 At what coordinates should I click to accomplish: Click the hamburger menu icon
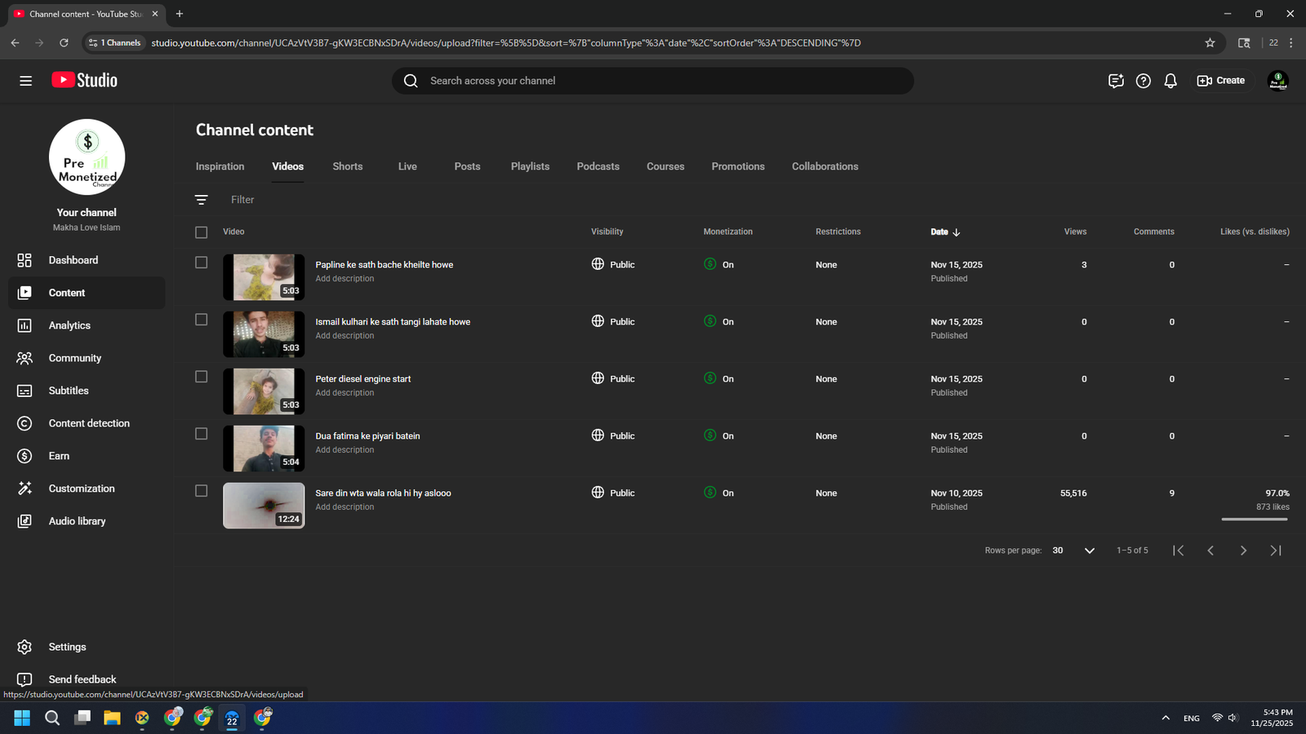(x=26, y=81)
